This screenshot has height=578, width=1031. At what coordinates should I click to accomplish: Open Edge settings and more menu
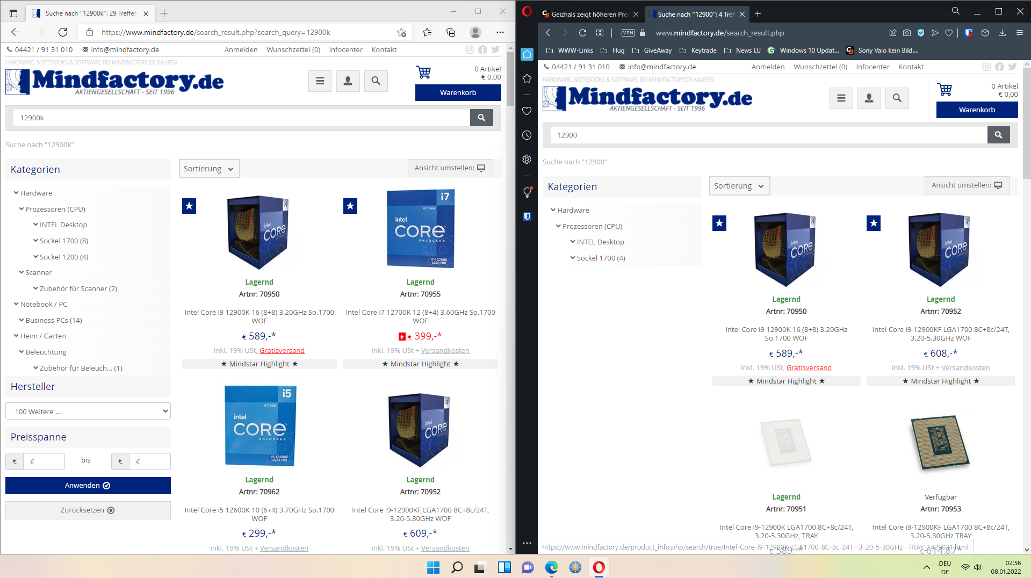(x=500, y=32)
